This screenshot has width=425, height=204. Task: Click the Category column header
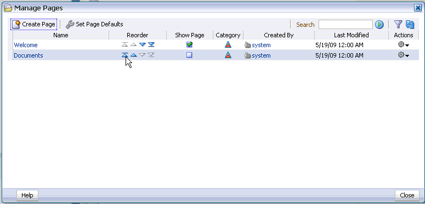(228, 35)
